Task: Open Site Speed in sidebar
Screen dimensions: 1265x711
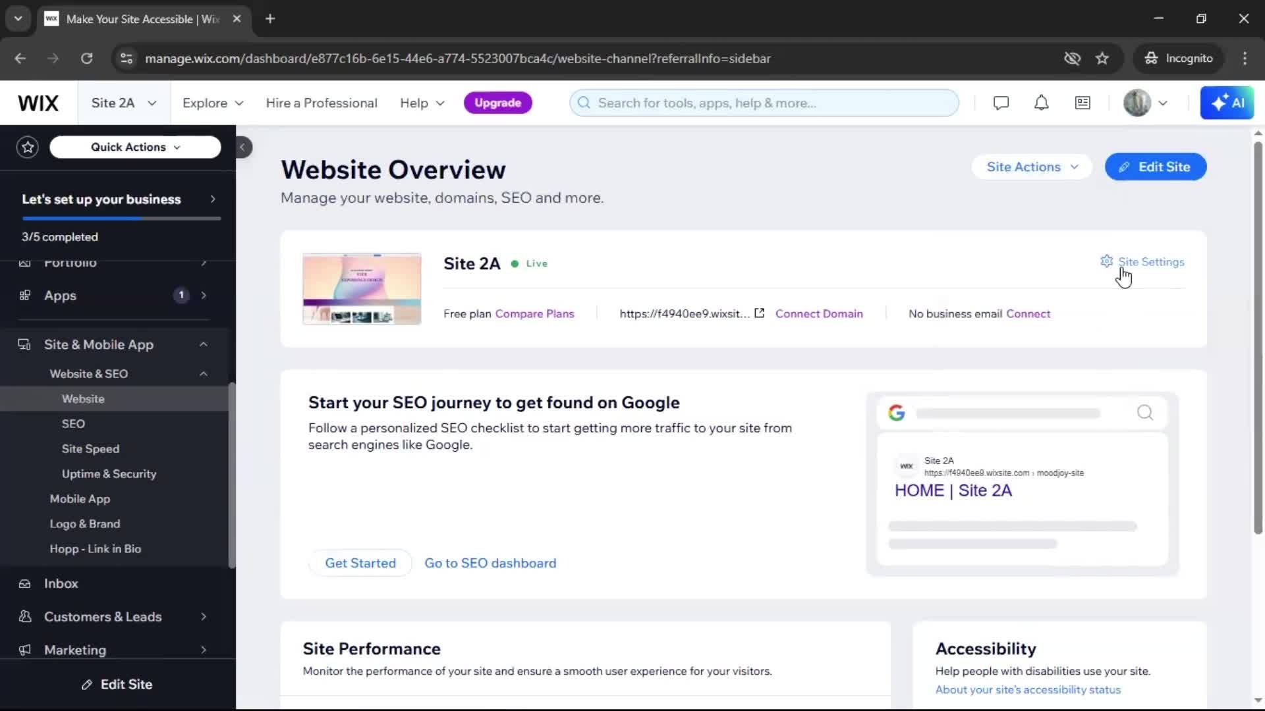Action: tap(90, 448)
